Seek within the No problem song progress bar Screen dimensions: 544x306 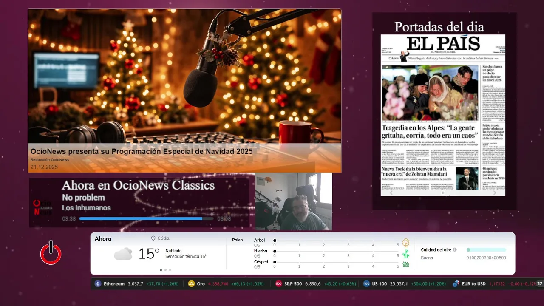coord(146,219)
